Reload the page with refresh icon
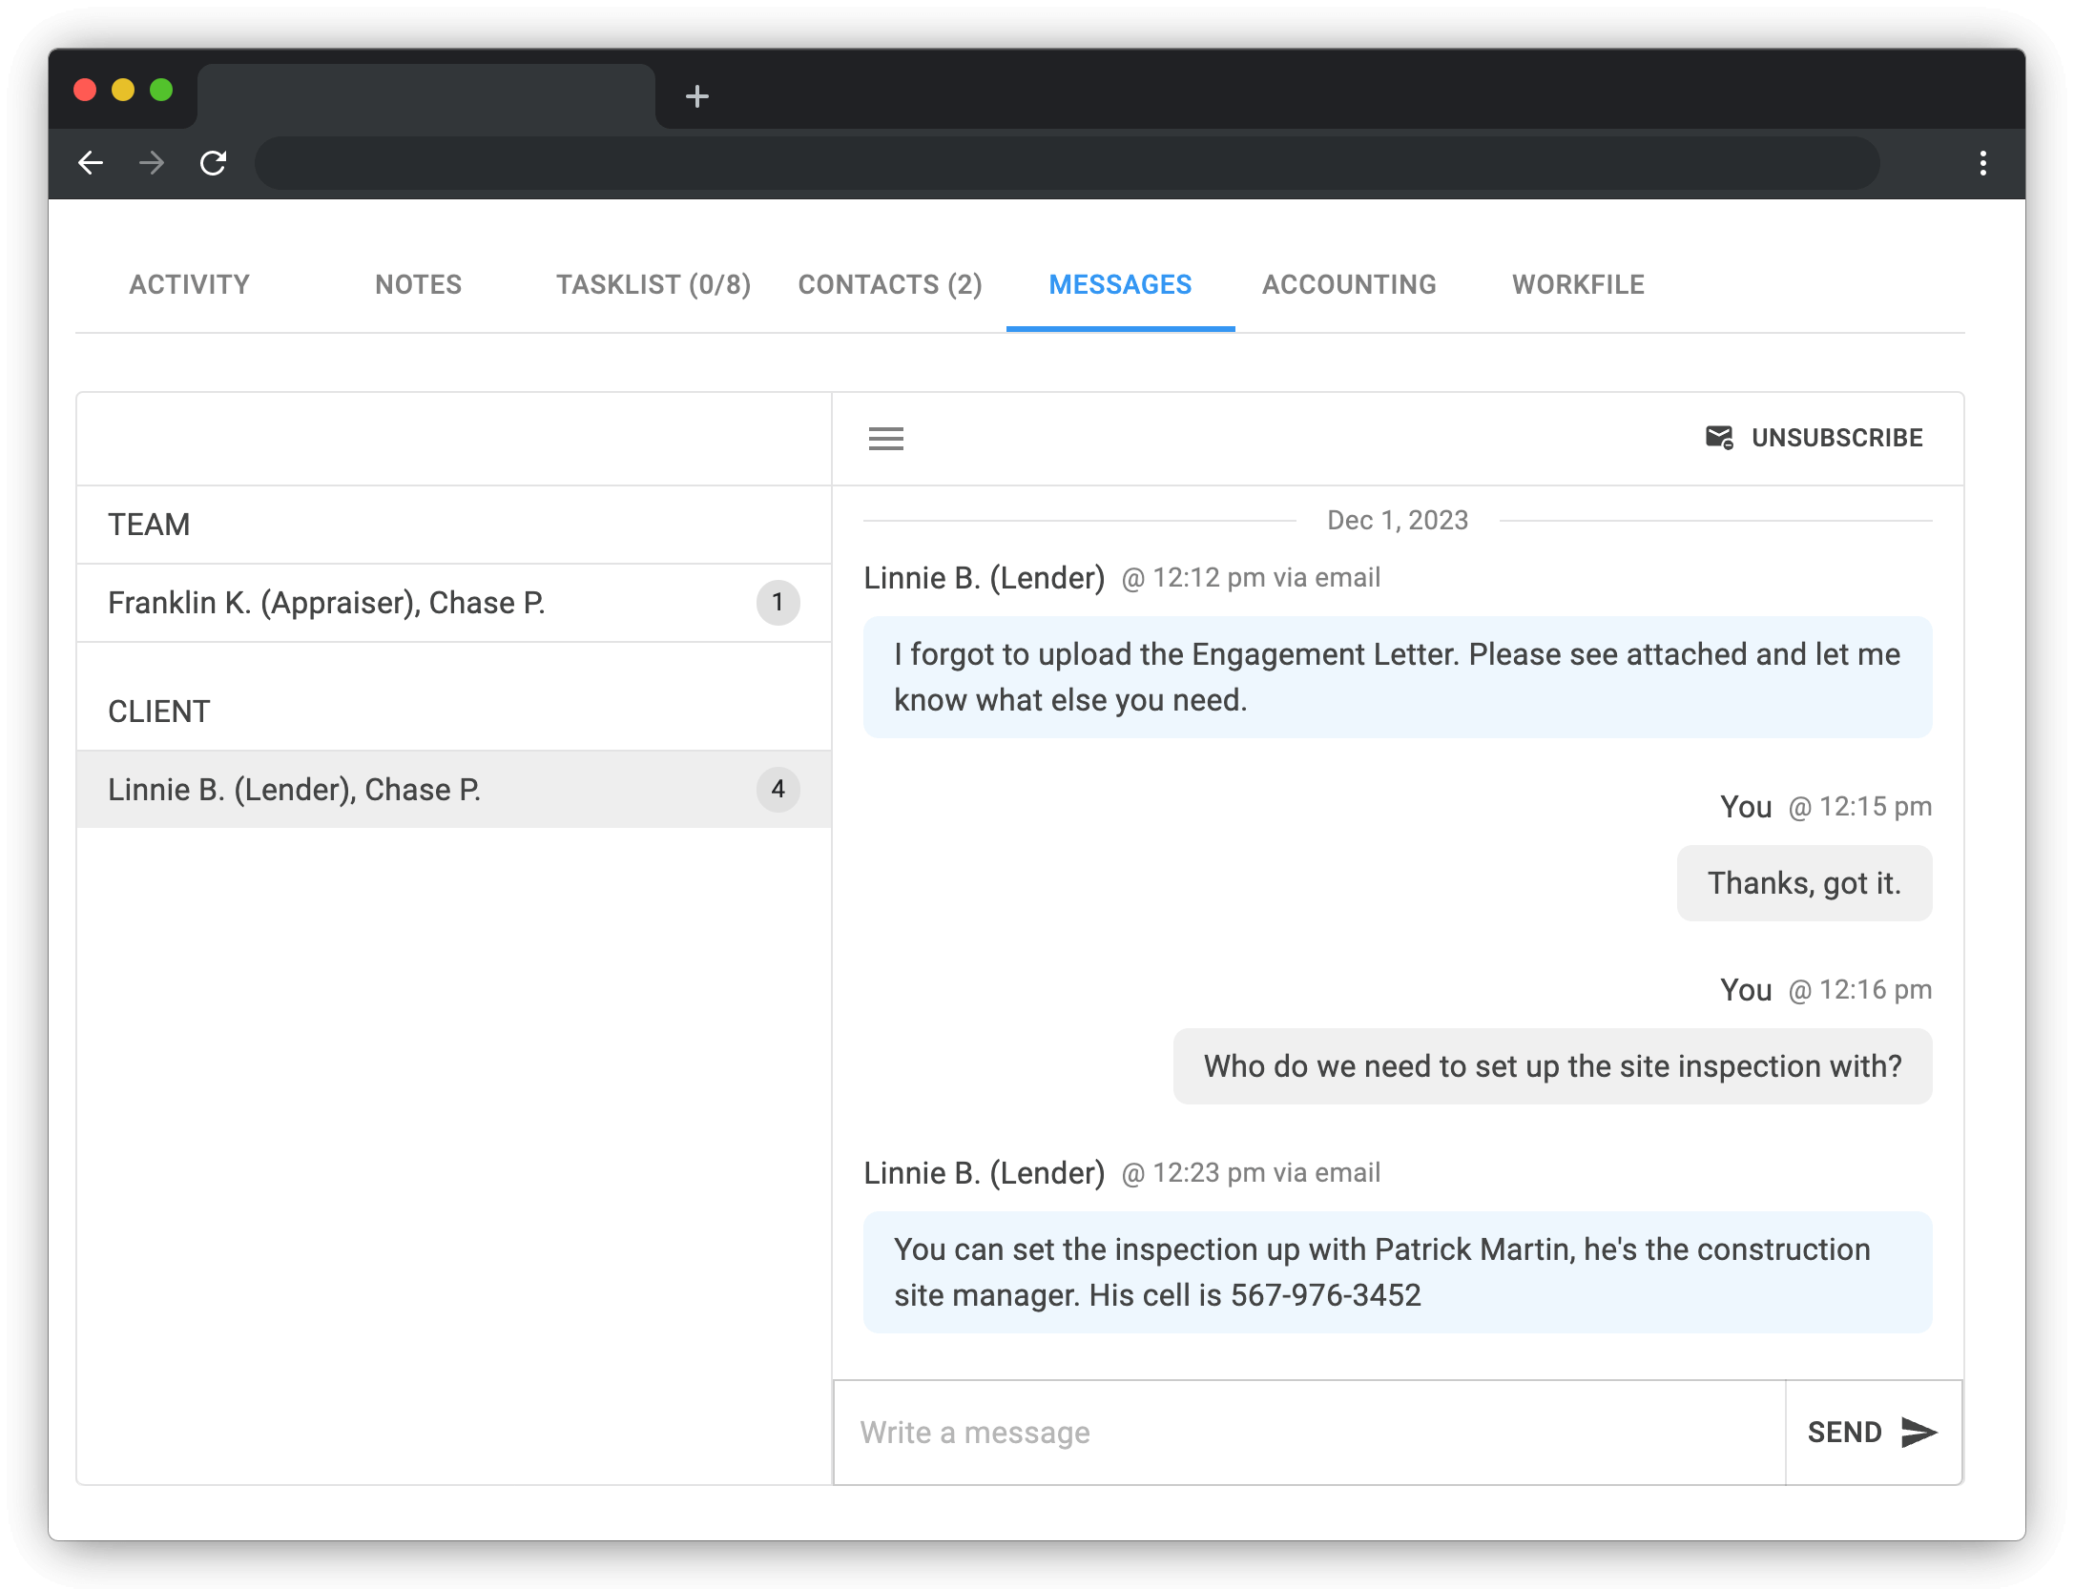 214,163
